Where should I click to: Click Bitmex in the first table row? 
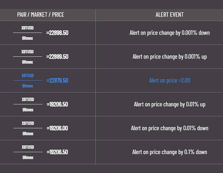pyautogui.click(x=27, y=38)
